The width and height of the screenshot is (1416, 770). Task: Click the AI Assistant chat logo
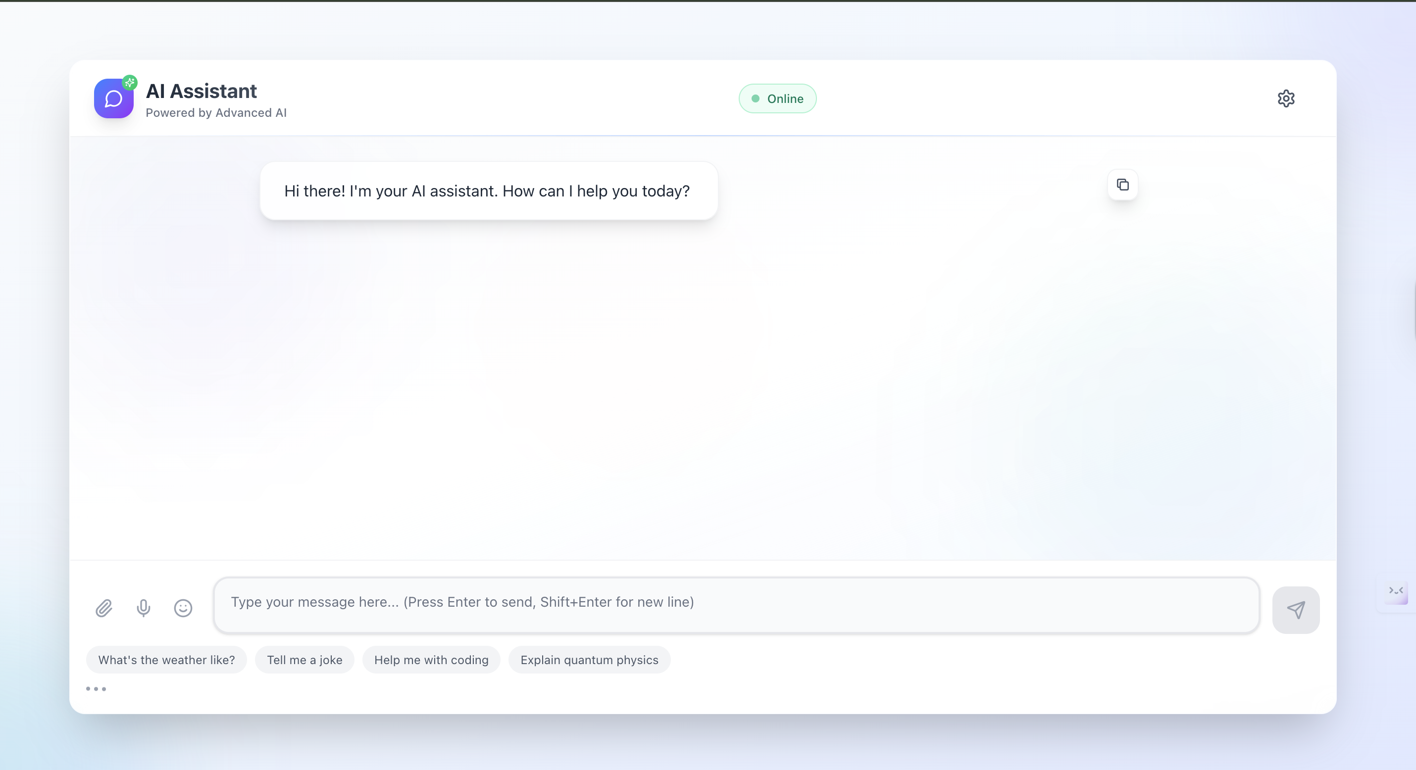[x=114, y=98]
